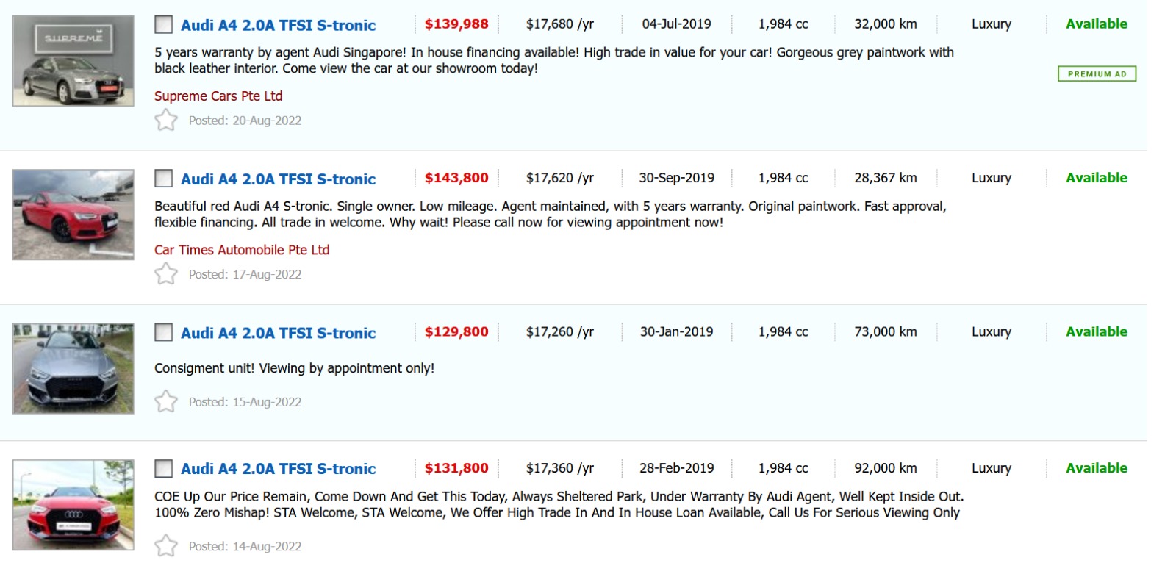Image resolution: width=1176 pixels, height=574 pixels.
Task: Tick the checkbox for the $139,988 Audi A4
Action: click(163, 25)
